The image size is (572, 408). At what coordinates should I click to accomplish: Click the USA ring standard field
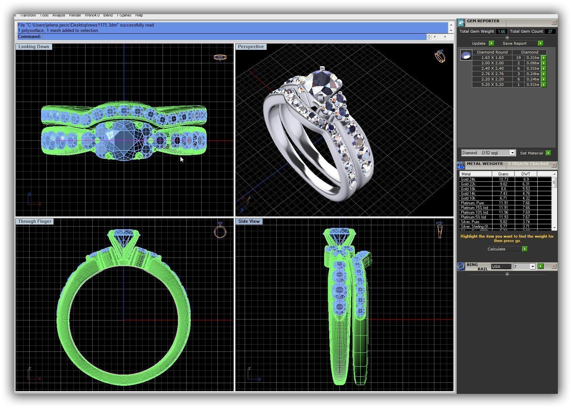click(501, 267)
